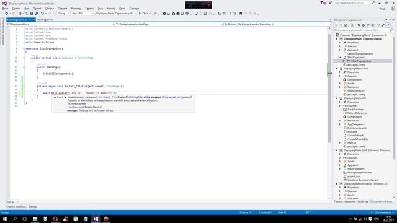
Task: Select MainPage.xaml.cs in Solution Explorer
Action: [x=361, y=61]
